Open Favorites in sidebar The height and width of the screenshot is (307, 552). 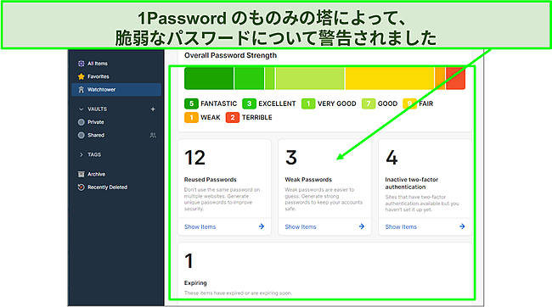point(116,76)
